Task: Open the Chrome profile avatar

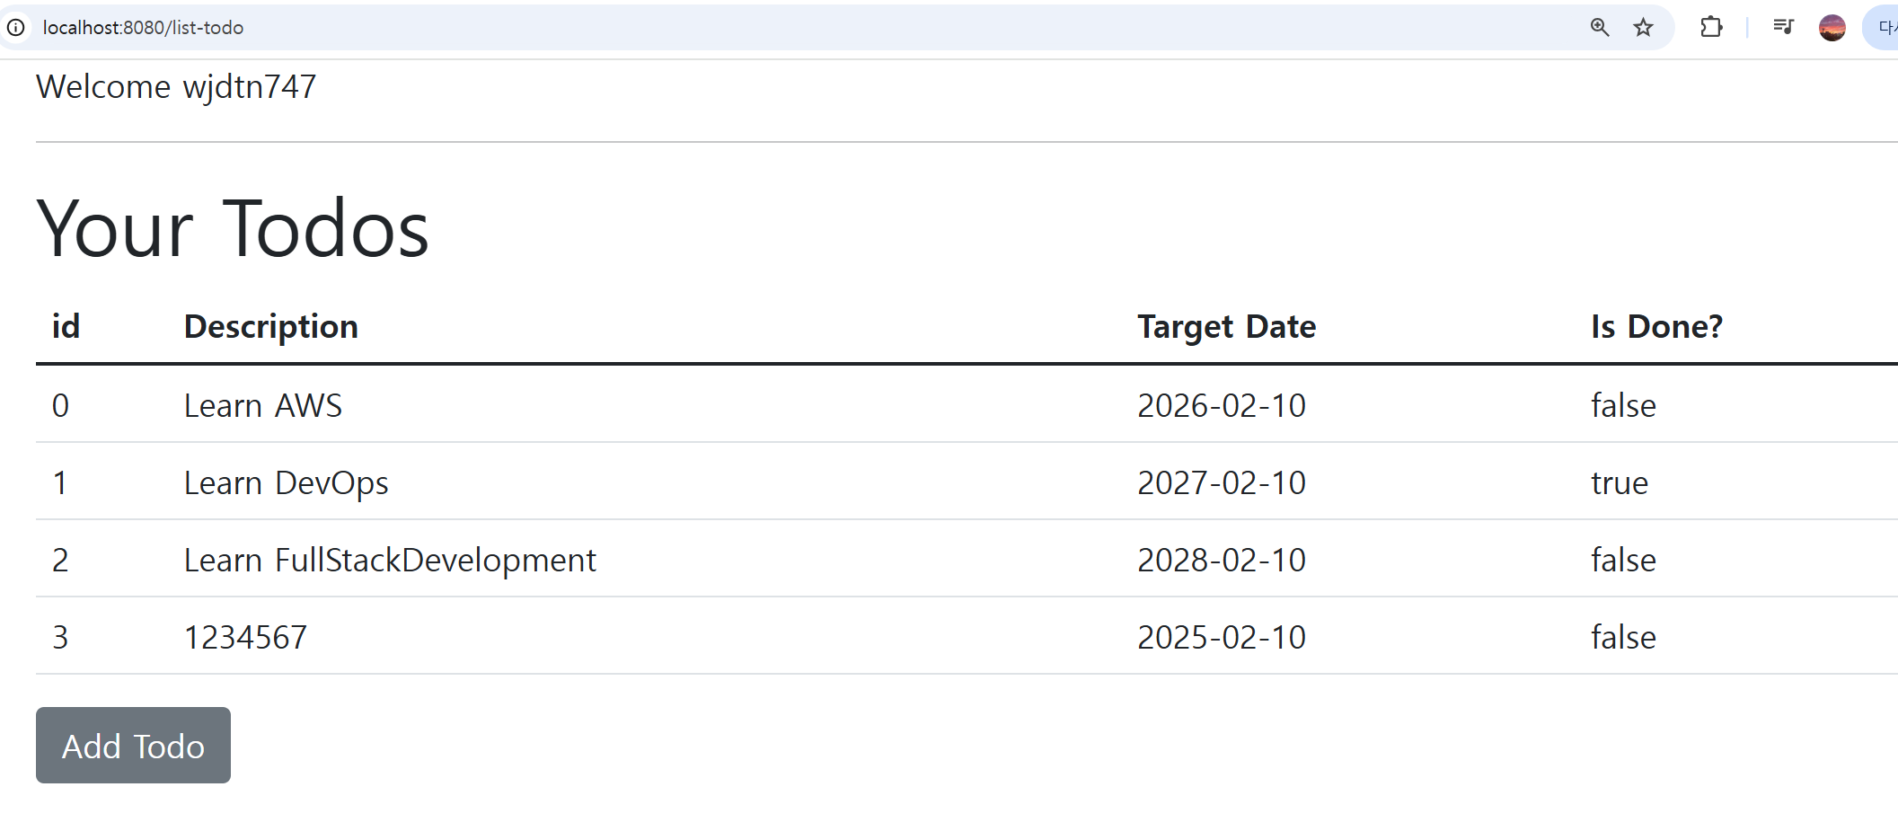Action: click(x=1832, y=28)
